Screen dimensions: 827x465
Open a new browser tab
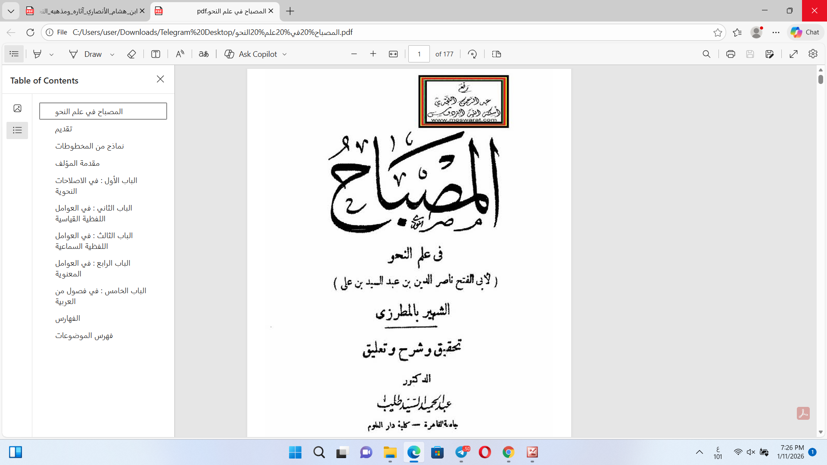[290, 11]
